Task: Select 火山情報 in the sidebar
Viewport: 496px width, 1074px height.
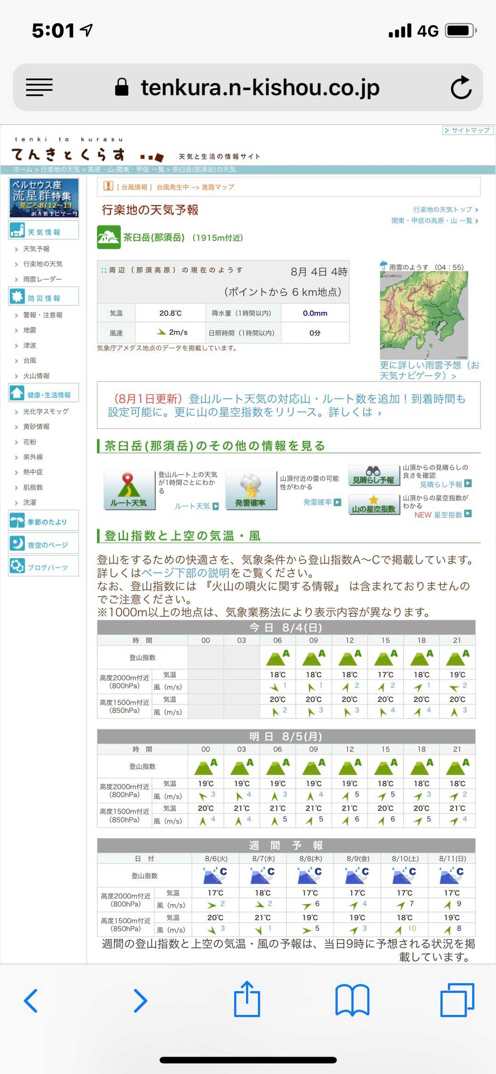Action: coord(36,376)
